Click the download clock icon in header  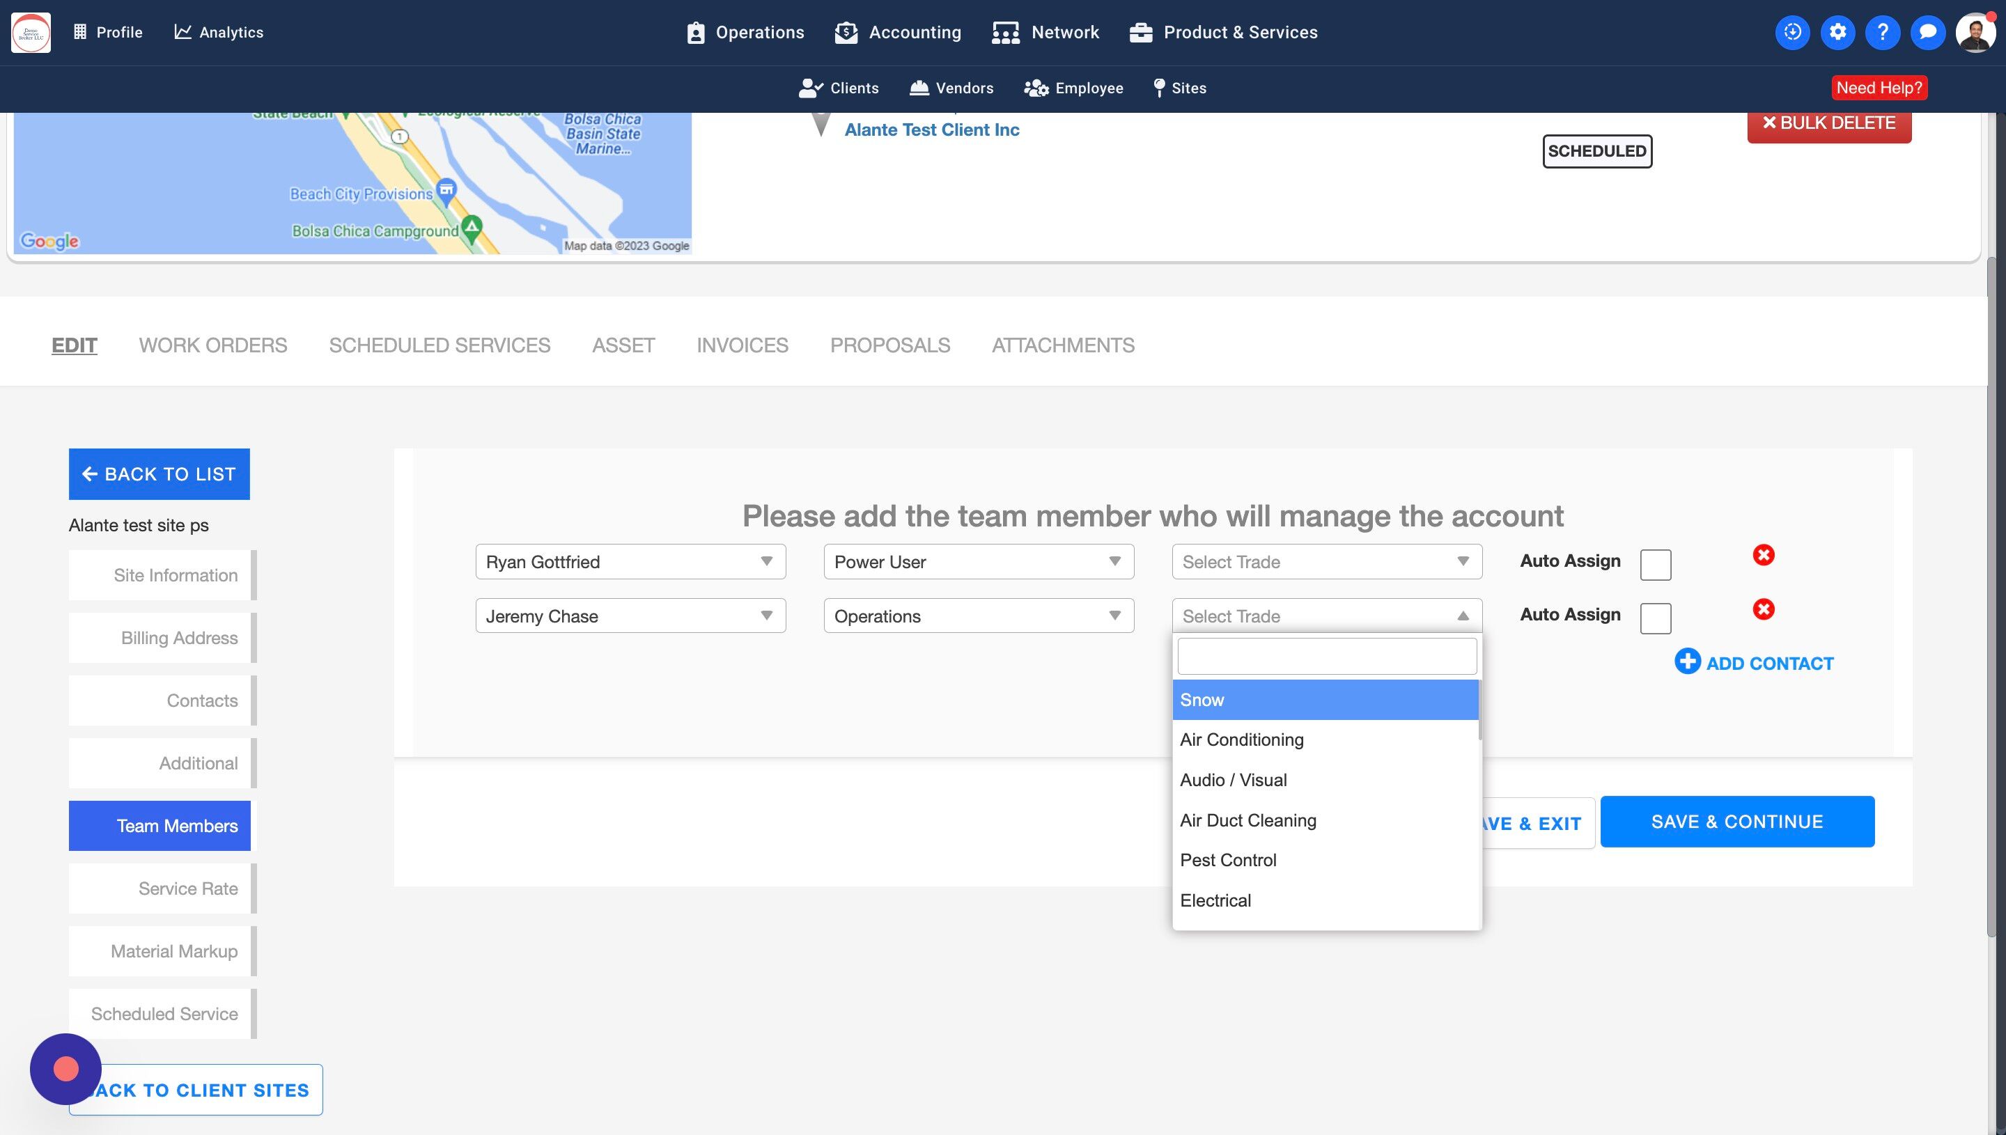coord(1792,32)
